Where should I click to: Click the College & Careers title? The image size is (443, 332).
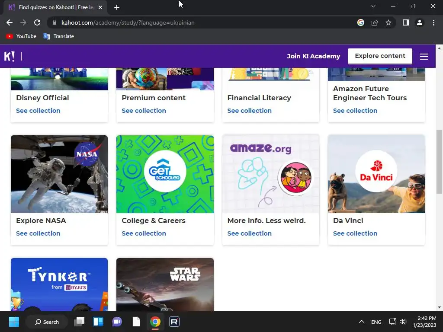[154, 220]
